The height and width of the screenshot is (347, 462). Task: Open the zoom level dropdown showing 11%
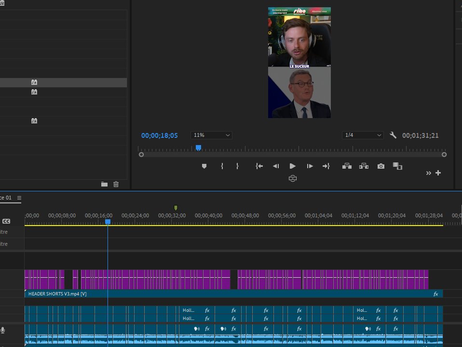211,135
